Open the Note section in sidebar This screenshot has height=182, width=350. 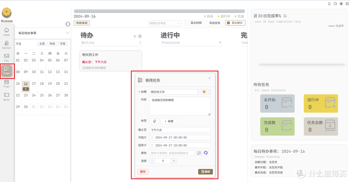[6, 97]
